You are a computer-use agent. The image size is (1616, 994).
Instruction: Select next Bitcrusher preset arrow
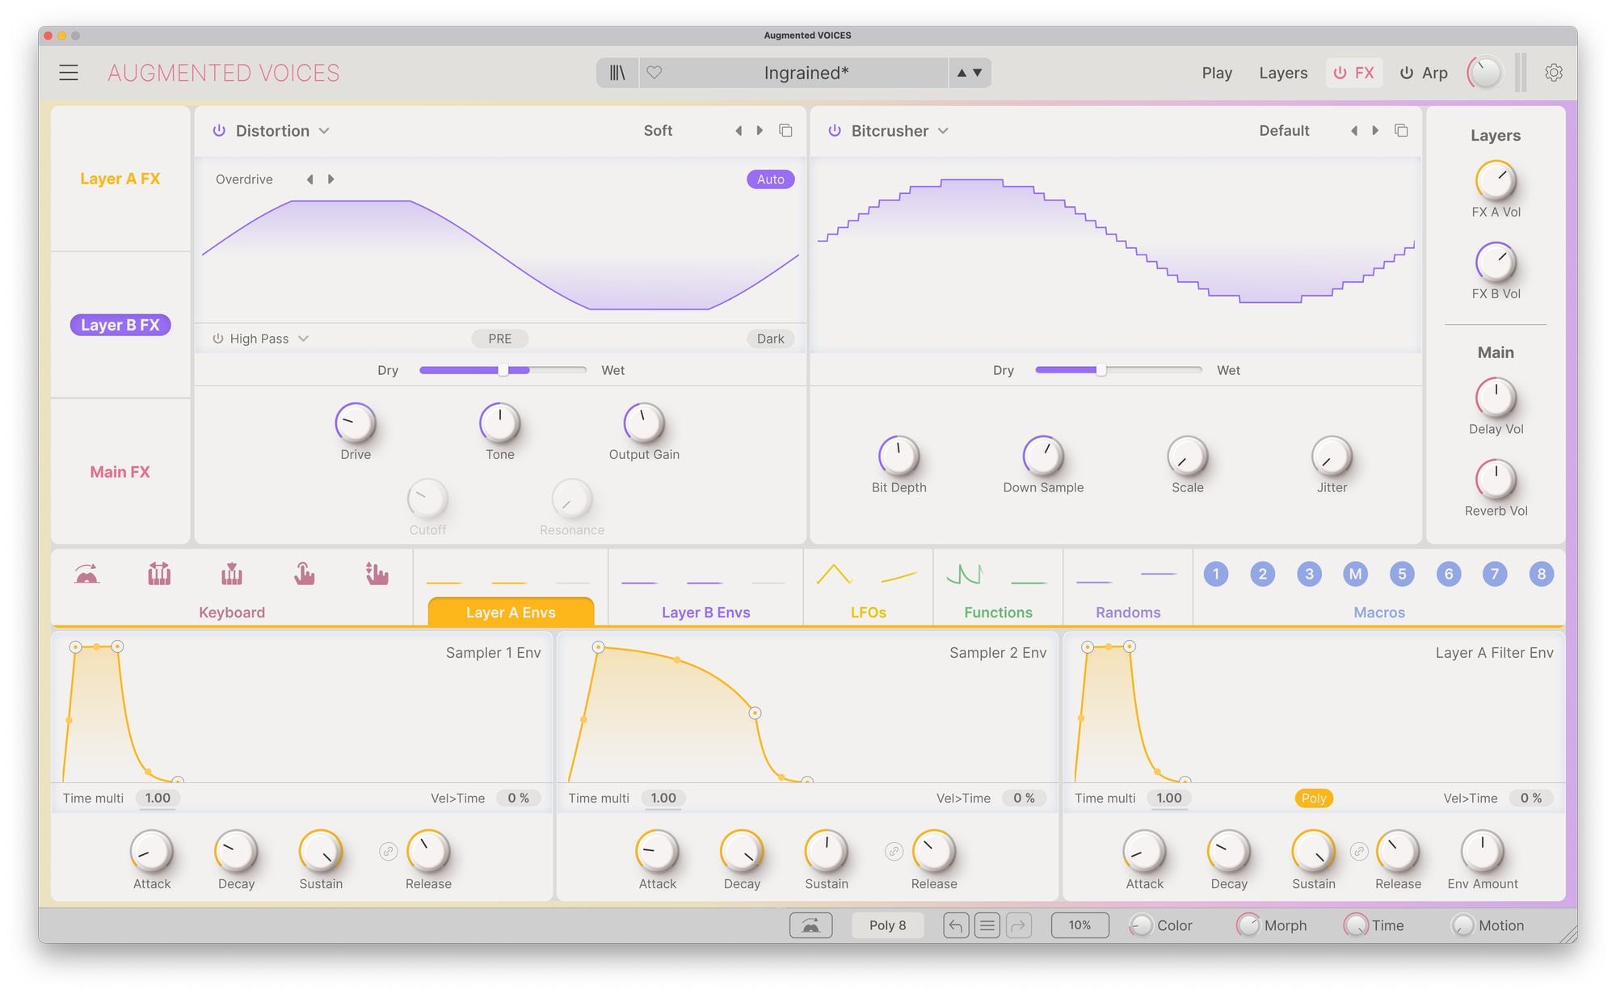point(1375,131)
